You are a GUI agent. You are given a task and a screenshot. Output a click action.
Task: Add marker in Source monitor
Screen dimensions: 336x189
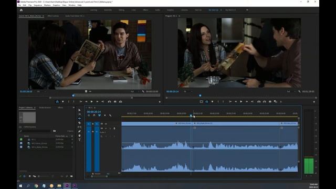click(x=63, y=101)
